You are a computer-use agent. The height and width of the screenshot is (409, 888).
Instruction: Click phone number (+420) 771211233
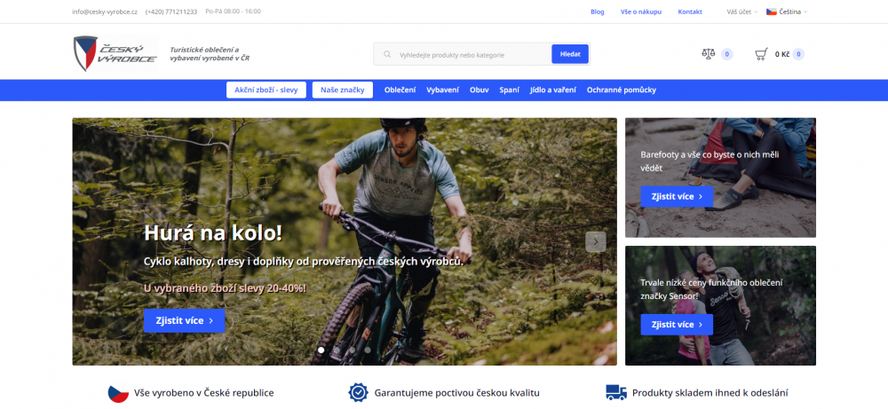tap(171, 12)
